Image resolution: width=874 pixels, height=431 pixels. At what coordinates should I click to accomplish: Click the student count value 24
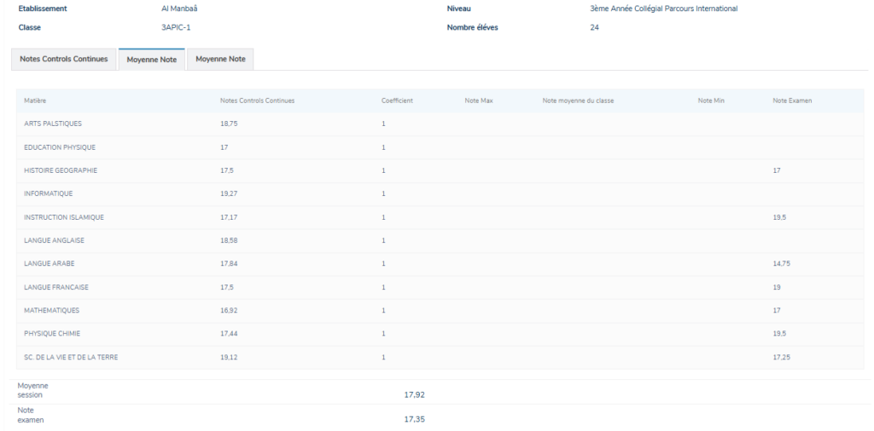(594, 27)
